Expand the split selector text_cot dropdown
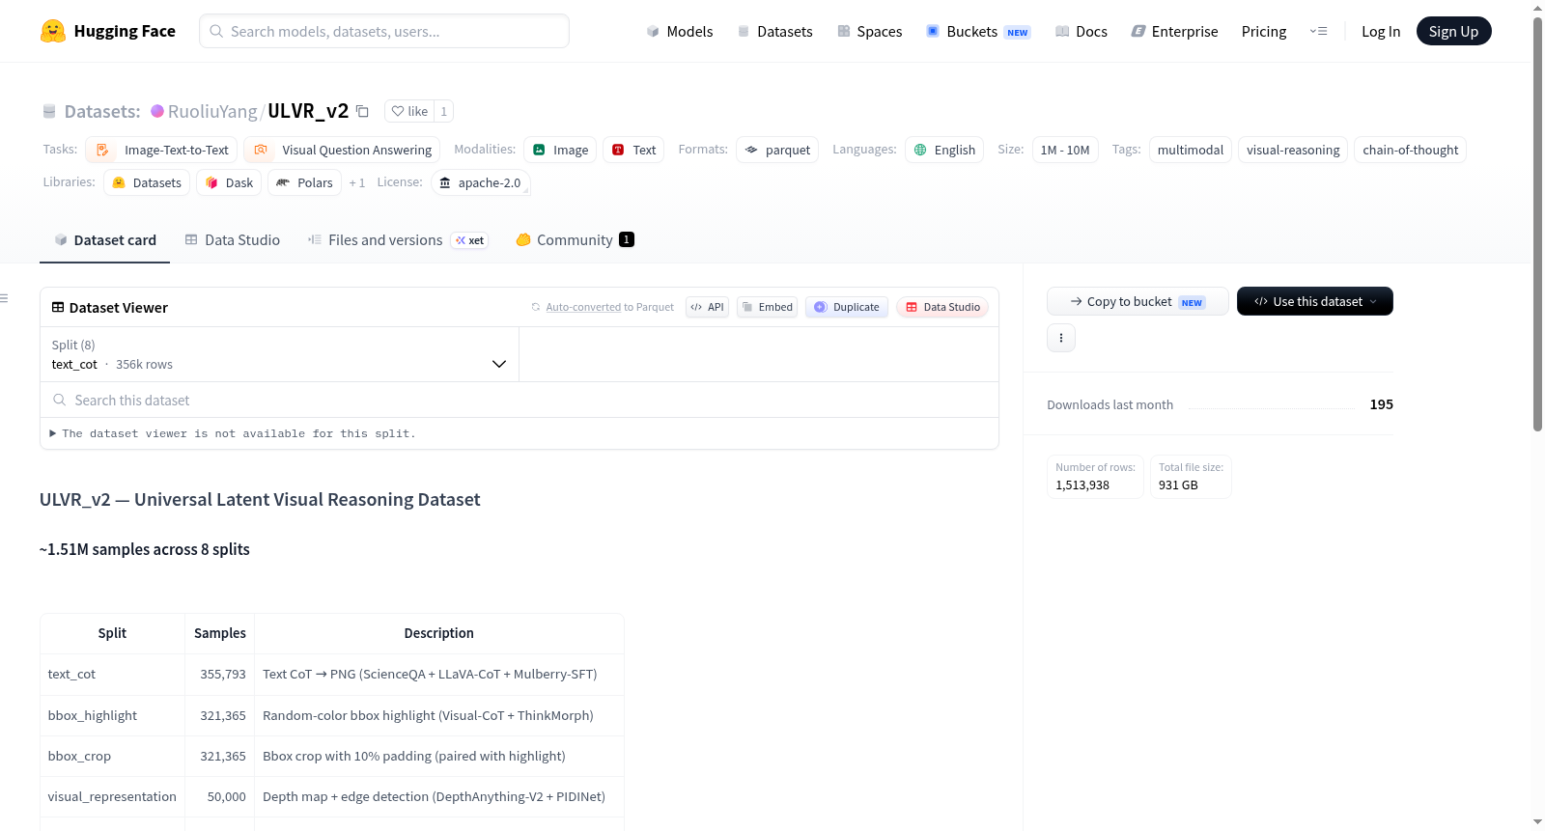 (x=279, y=354)
